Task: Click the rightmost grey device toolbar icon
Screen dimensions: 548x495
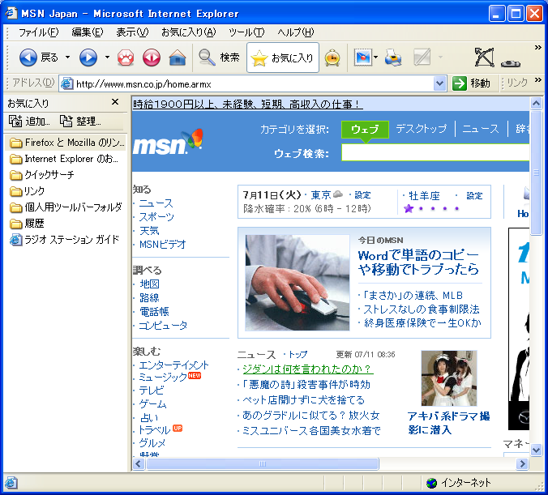Action: [511, 63]
